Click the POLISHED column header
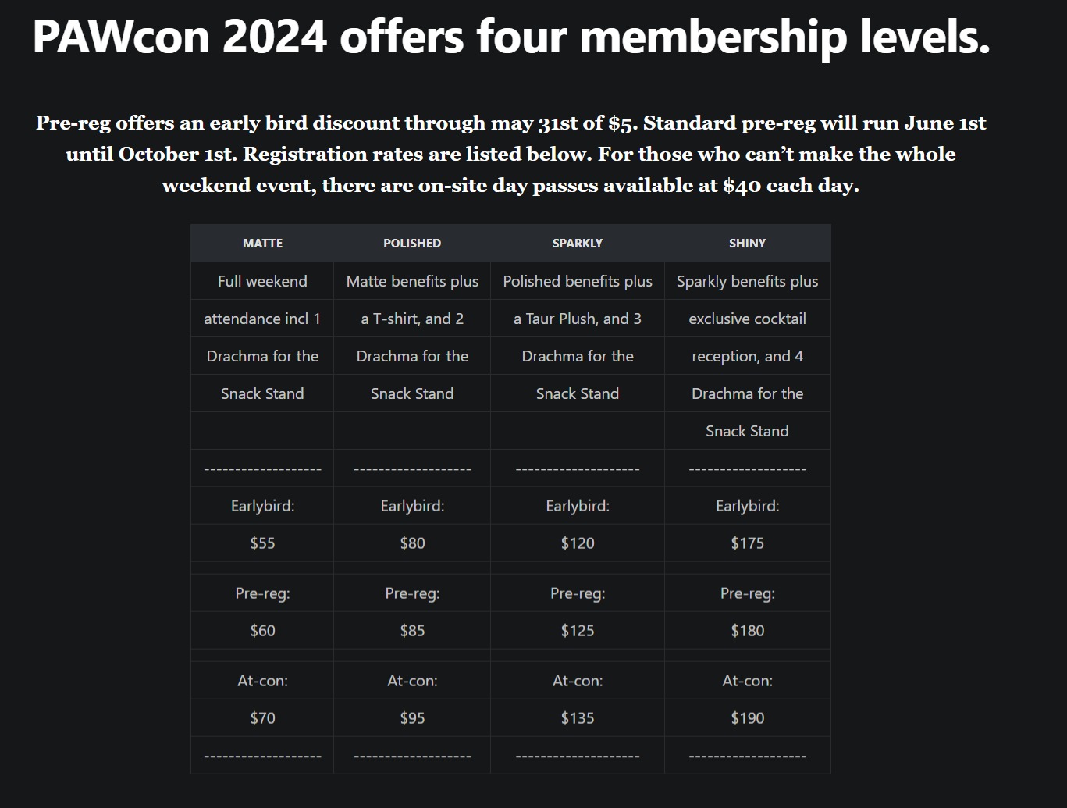Image resolution: width=1067 pixels, height=808 pixels. [x=412, y=244]
